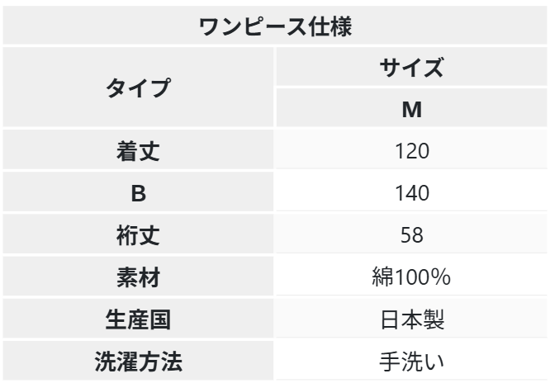Select the 綿100% cell
The image size is (550, 383).
click(x=411, y=277)
